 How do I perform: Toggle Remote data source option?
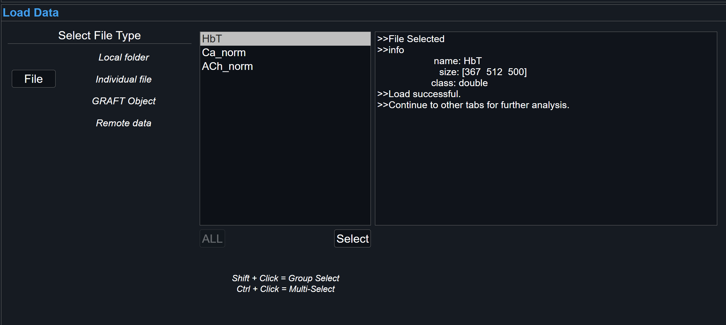pos(123,122)
